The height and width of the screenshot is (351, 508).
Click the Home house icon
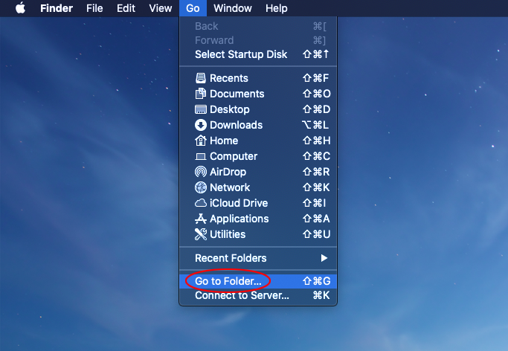(x=201, y=141)
